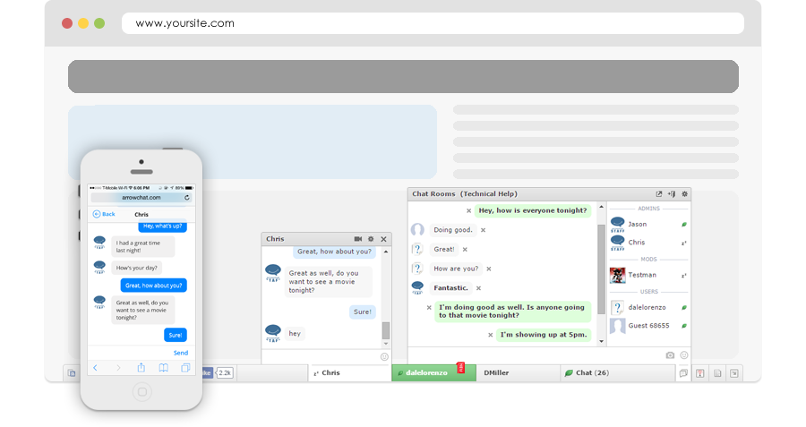The image size is (806, 427).
Task: Click Testman's avatar thumbnail
Action: pos(617,276)
